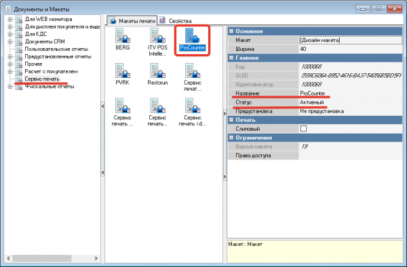Screen dimensions: 407x267
Task: Click the Пользовательские отчеты folder icon
Action: pyautogui.click(x=19, y=49)
